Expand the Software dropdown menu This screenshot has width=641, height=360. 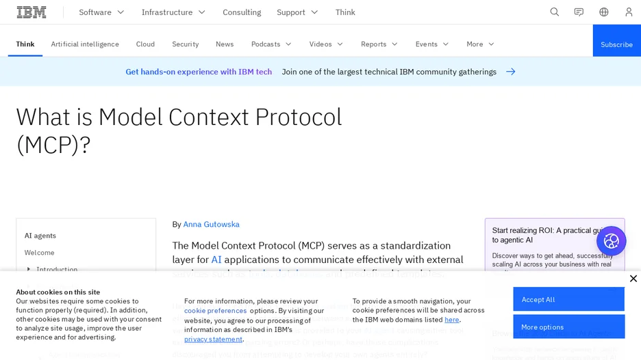pos(101,12)
